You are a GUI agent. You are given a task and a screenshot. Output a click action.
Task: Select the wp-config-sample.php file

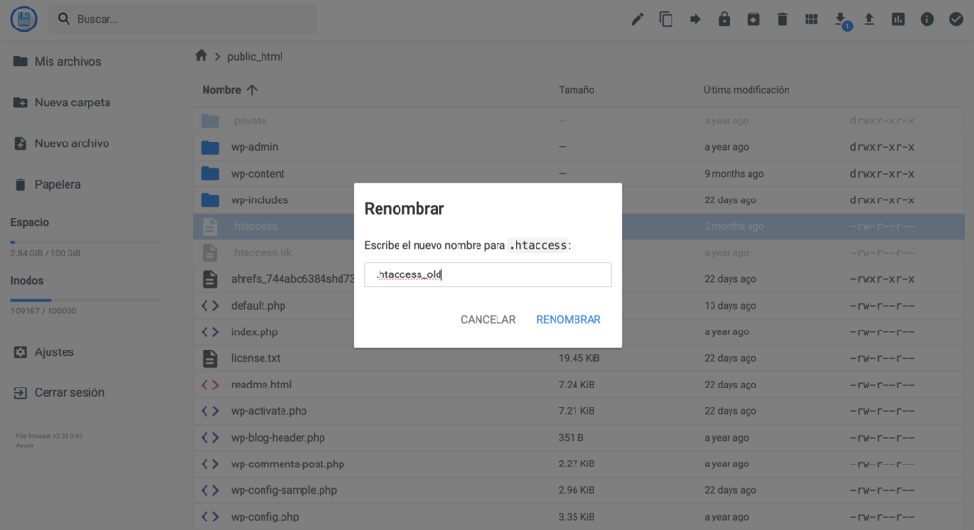point(579,490)
